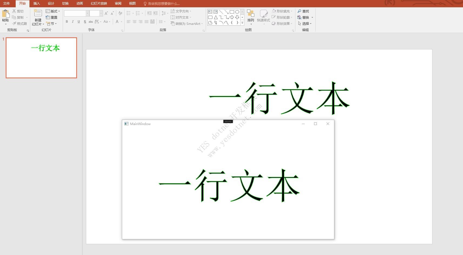Switch to the Design (设计) tab
Image resolution: width=463 pixels, height=255 pixels.
(51, 4)
